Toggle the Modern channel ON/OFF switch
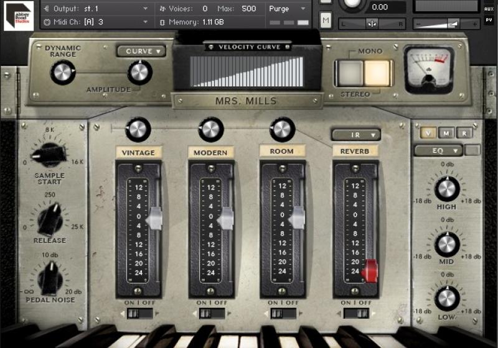Screen dimensions: 498x348 pyautogui.click(x=212, y=314)
